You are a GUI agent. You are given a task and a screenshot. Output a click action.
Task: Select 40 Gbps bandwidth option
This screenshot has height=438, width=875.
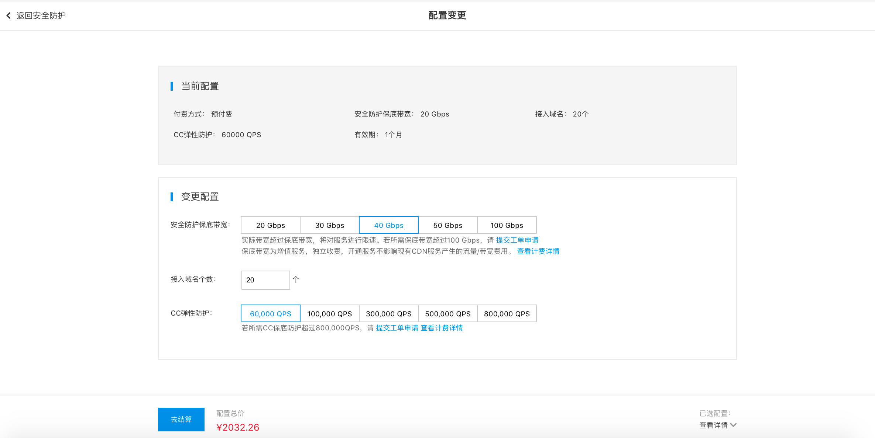[389, 225]
